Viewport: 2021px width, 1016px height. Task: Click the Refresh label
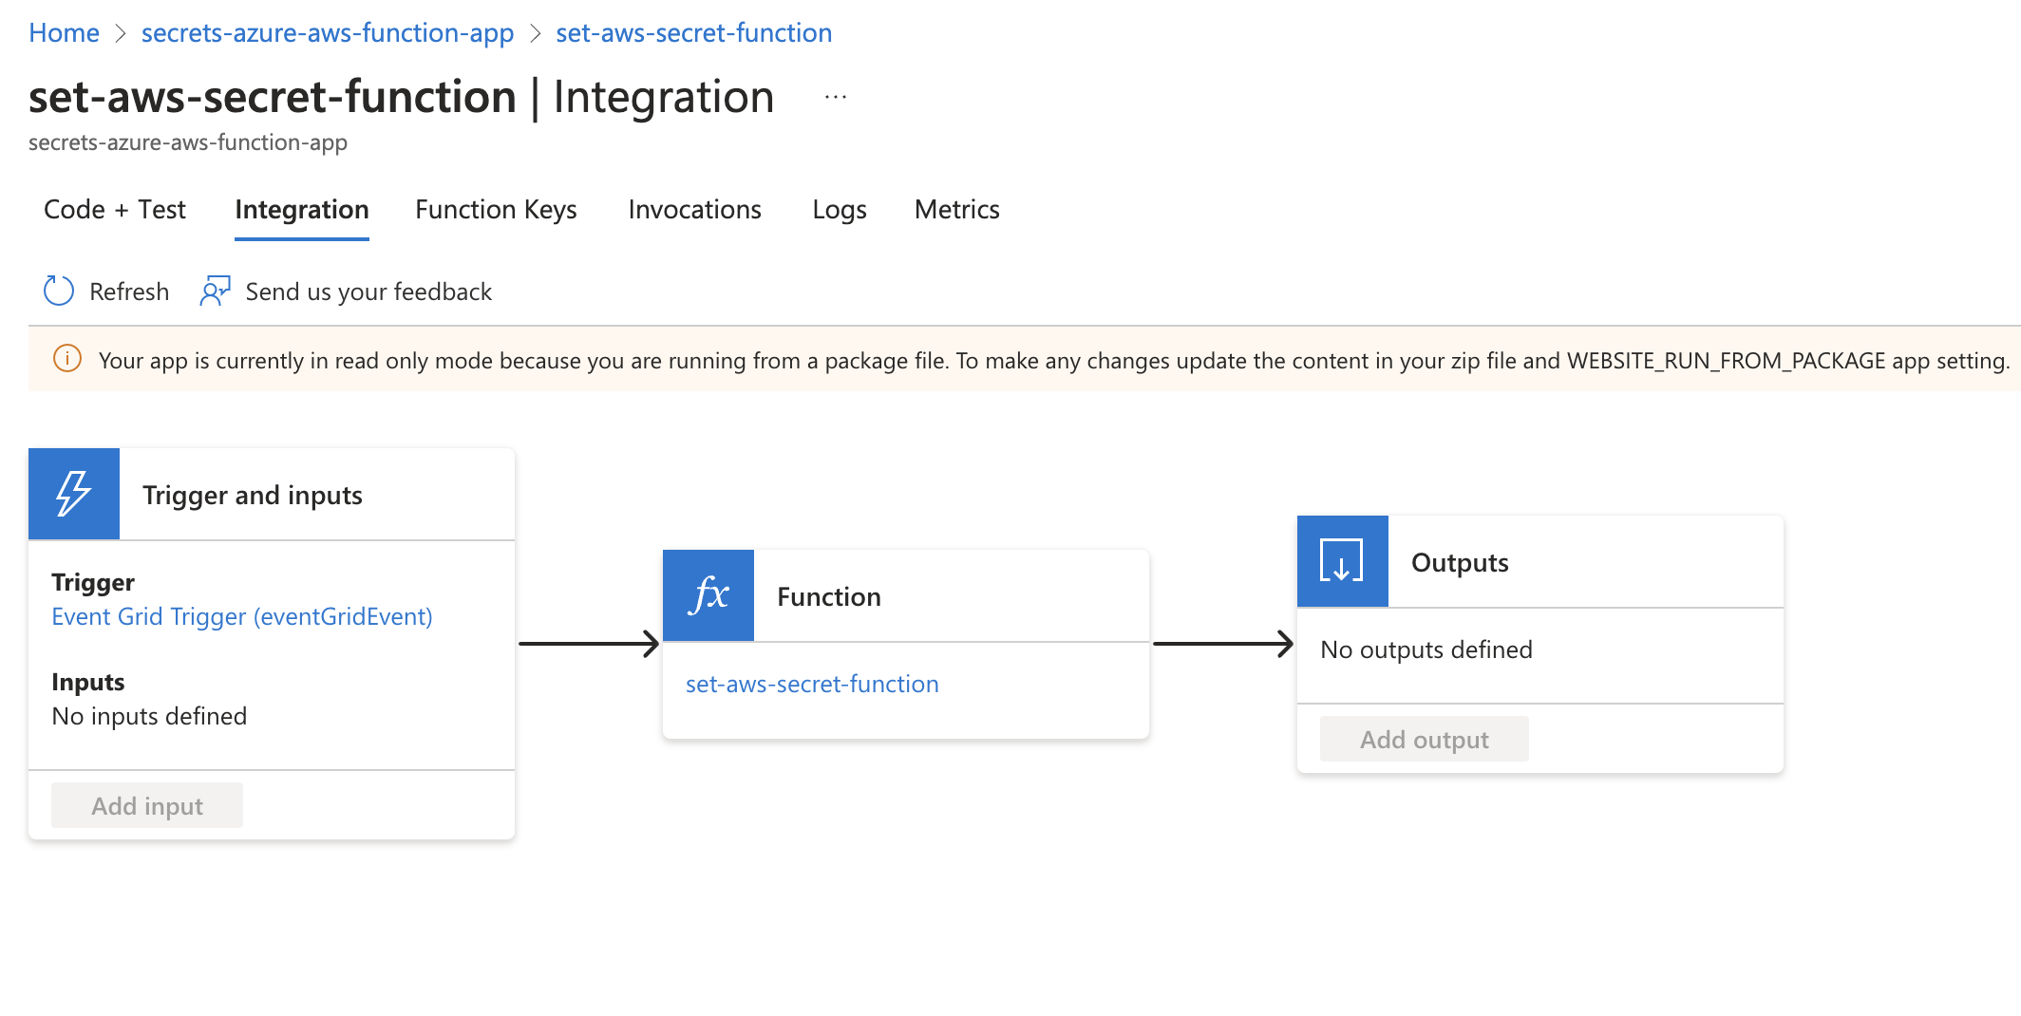click(129, 292)
